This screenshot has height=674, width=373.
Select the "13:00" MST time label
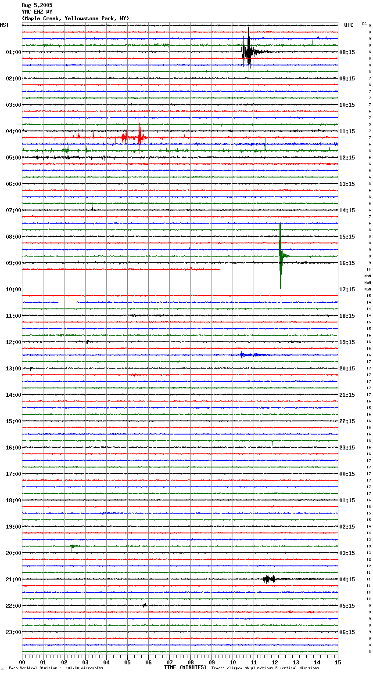click(x=14, y=369)
